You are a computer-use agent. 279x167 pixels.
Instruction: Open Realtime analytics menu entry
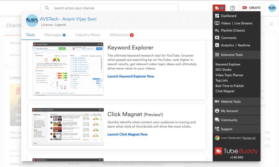pos(244,45)
